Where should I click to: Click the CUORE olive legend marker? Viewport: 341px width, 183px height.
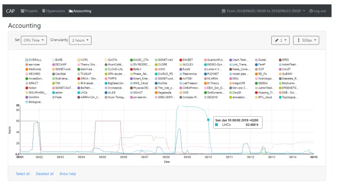point(156,64)
